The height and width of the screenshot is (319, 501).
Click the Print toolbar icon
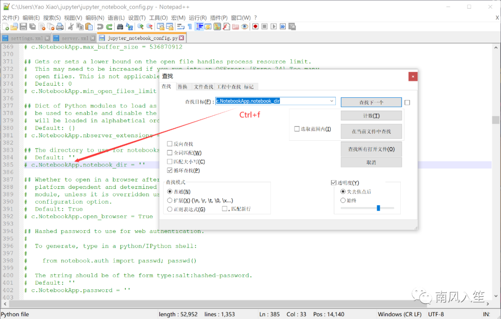(x=60, y=26)
